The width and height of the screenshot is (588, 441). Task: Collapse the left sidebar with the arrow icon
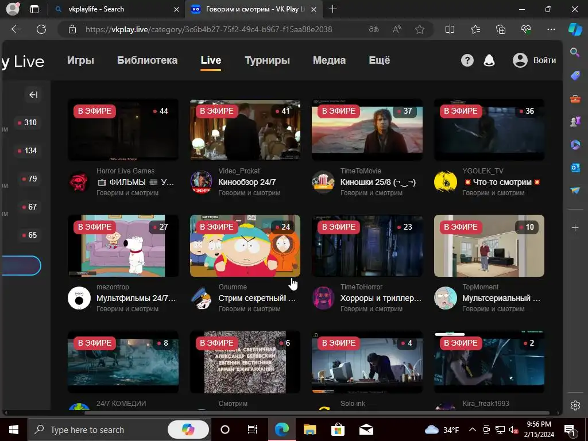(33, 95)
